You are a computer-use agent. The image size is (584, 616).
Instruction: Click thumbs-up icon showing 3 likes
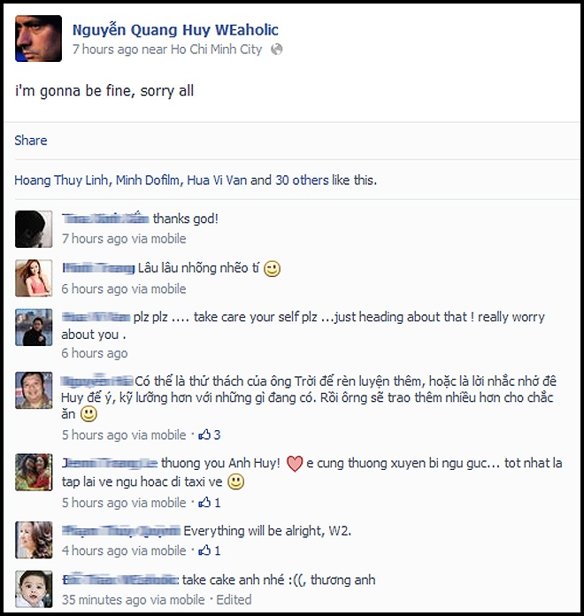(204, 435)
